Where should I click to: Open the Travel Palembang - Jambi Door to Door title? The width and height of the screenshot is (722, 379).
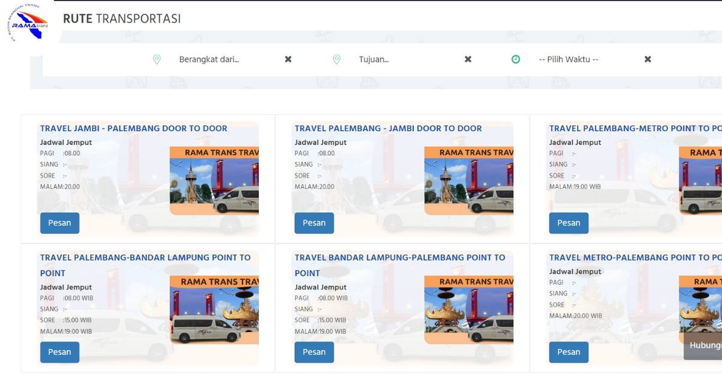(x=388, y=128)
